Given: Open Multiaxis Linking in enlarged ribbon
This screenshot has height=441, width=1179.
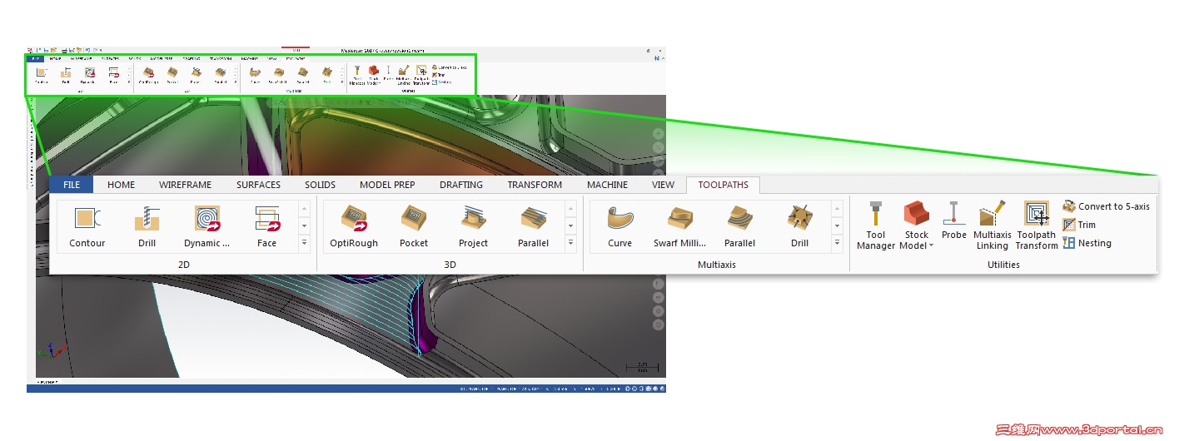Looking at the screenshot, I should [x=992, y=225].
